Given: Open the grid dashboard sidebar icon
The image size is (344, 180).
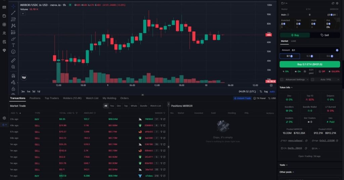Looking at the screenshot, I should 4,25.
